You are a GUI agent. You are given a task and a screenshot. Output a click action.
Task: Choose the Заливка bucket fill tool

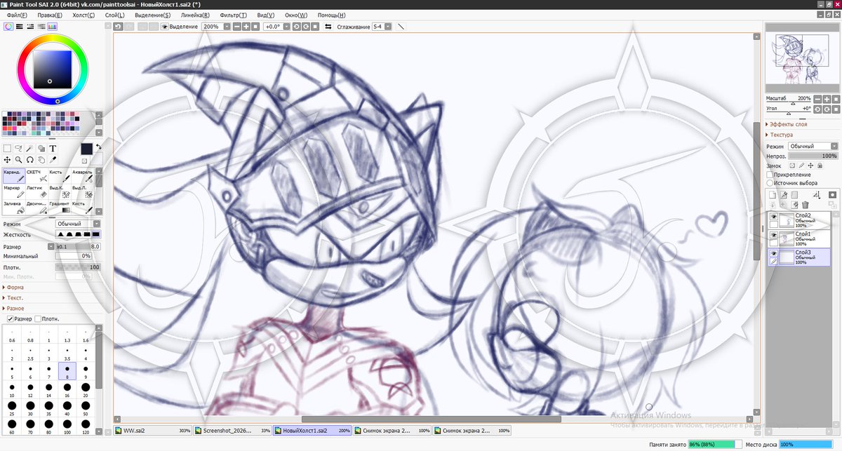(x=13, y=208)
